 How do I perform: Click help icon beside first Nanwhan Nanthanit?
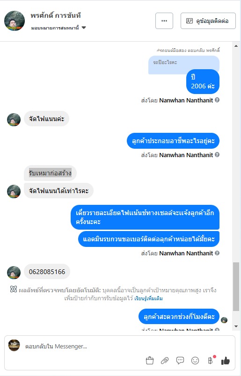click(x=217, y=100)
